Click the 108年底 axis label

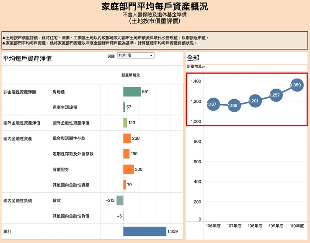point(255,226)
